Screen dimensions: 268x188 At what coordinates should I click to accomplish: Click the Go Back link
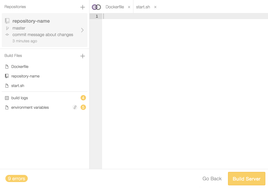pyautogui.click(x=212, y=179)
